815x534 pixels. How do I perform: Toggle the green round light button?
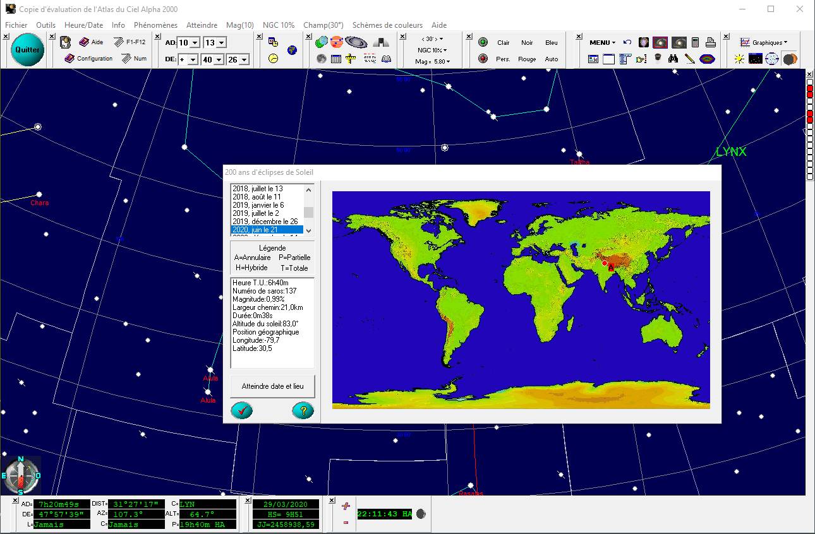(x=483, y=42)
